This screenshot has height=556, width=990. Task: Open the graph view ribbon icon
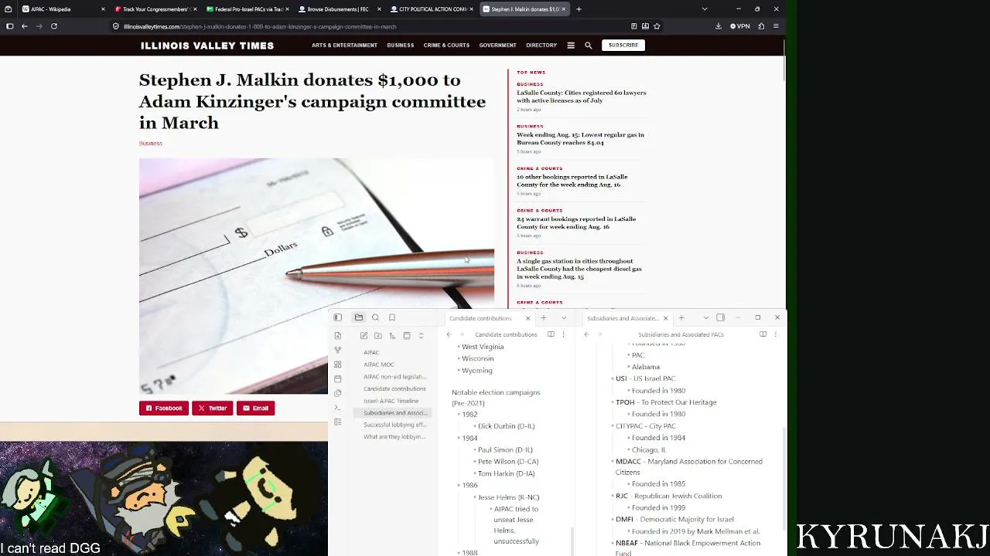pyautogui.click(x=338, y=350)
